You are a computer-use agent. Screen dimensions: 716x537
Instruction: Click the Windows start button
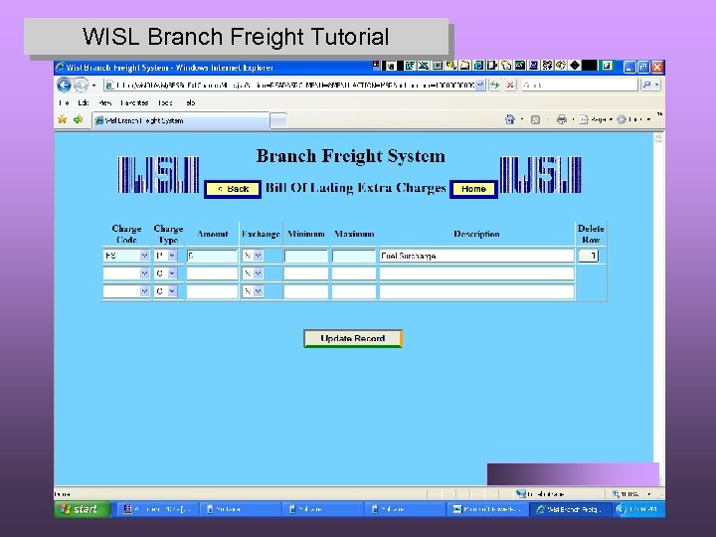point(83,509)
